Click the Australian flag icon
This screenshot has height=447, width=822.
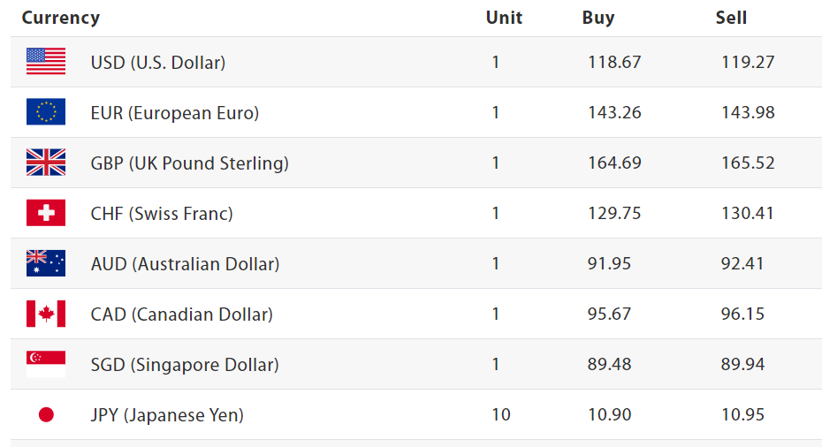[x=46, y=263]
